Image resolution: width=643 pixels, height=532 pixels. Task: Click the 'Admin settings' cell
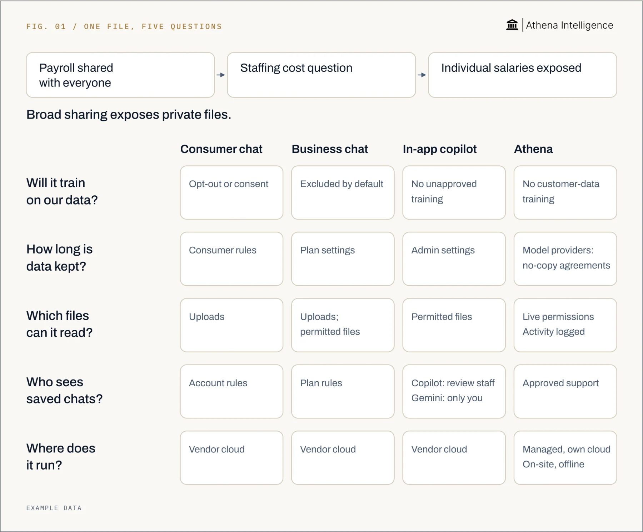pyautogui.click(x=454, y=259)
